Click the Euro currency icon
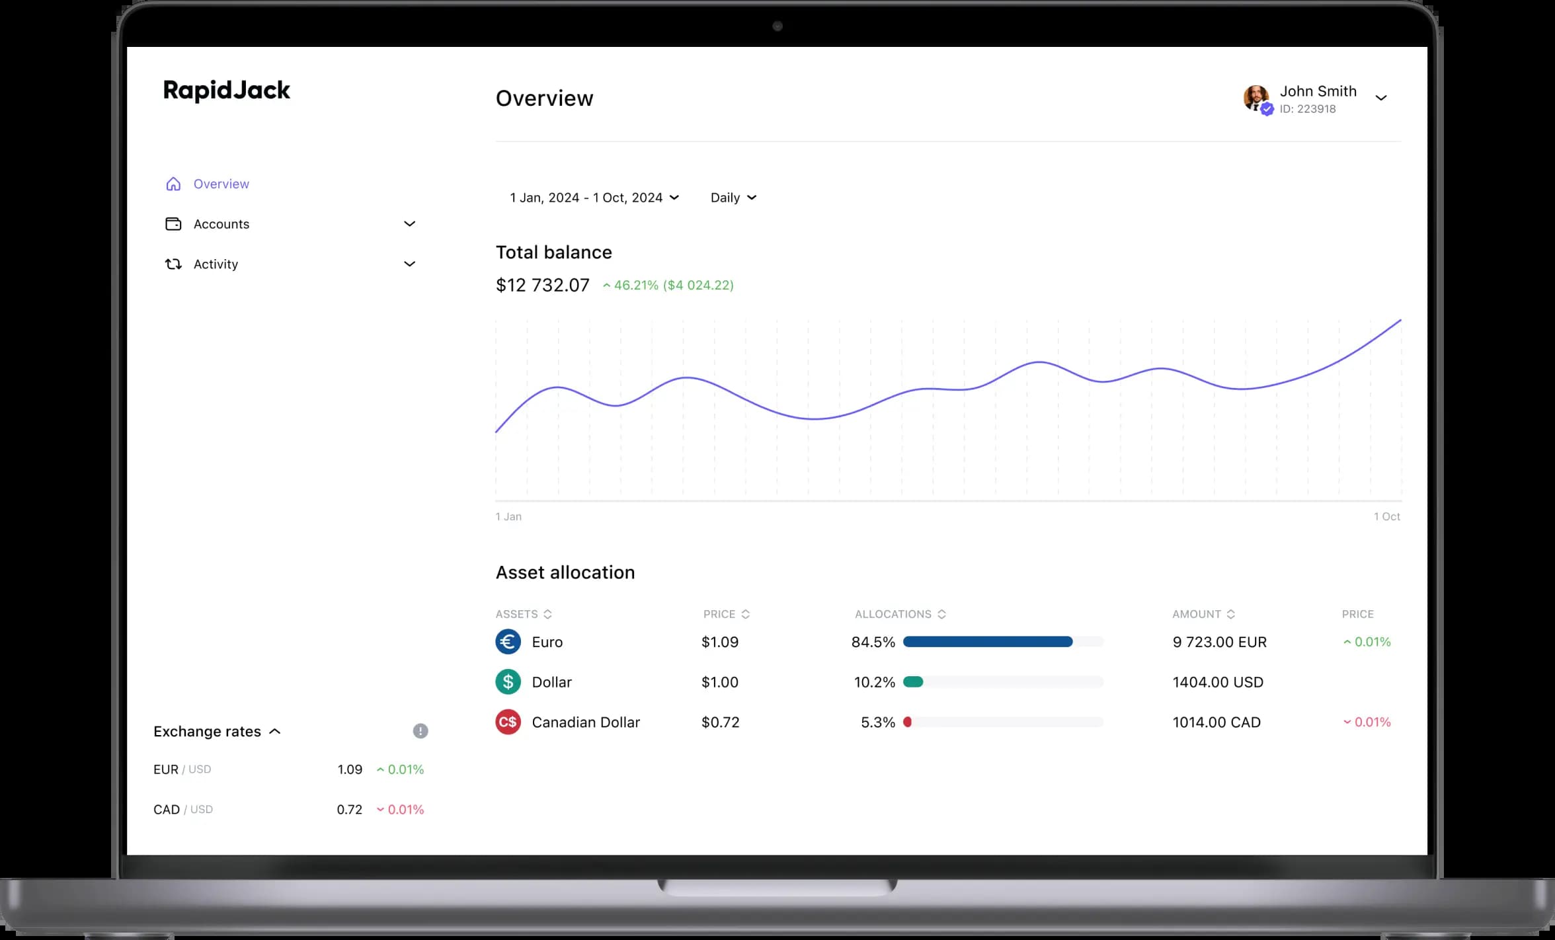Screen dimensions: 1555x940 pos(508,642)
